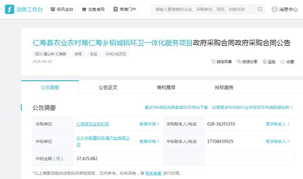Open 仁寿县农业农村局 purchaser link
This screenshot has width=303, height=179.
[93, 124]
